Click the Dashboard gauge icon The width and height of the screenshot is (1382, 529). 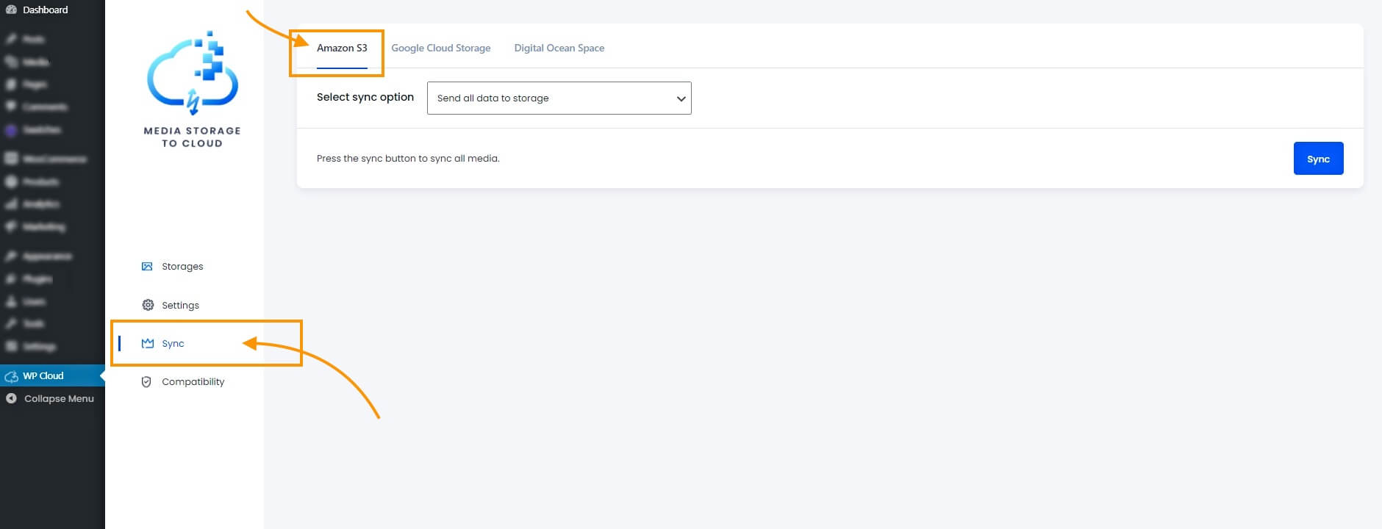click(x=11, y=10)
